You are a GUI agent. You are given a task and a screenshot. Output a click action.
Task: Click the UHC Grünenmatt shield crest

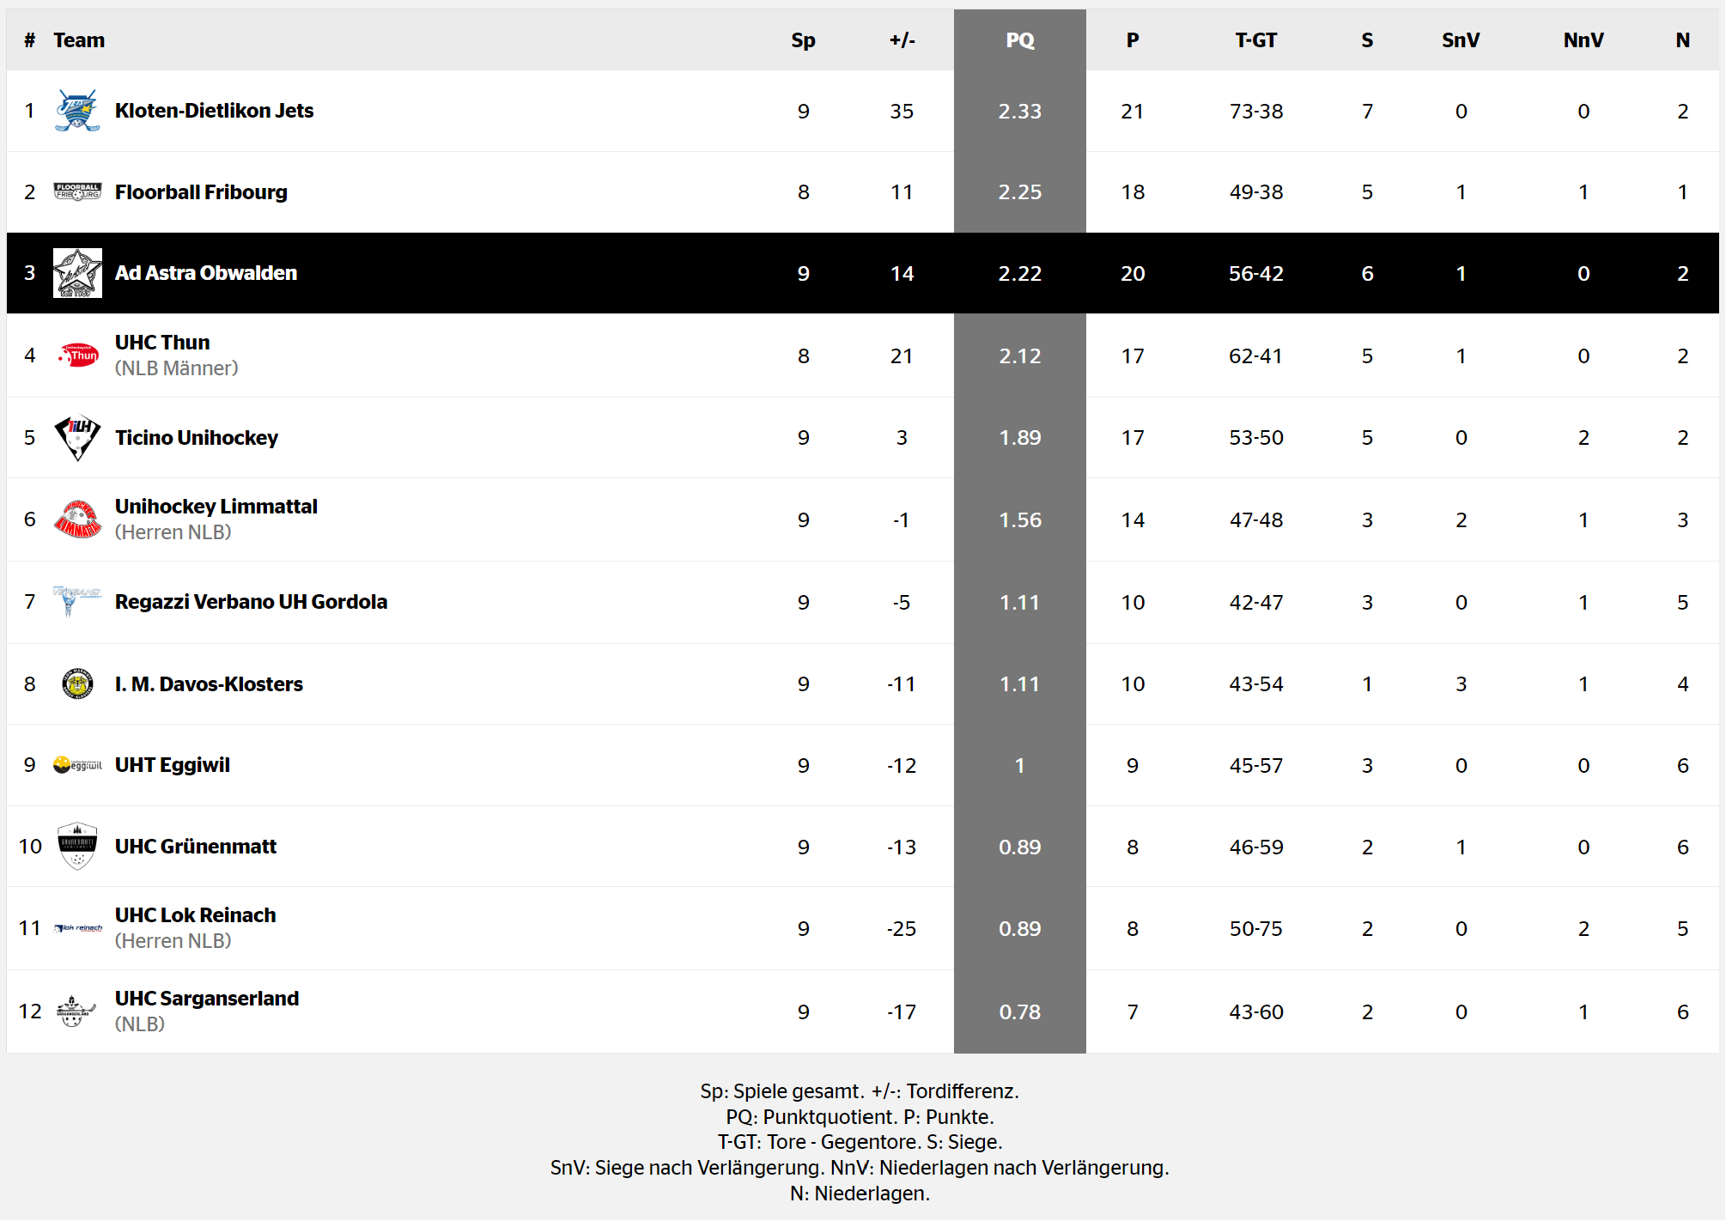click(77, 846)
